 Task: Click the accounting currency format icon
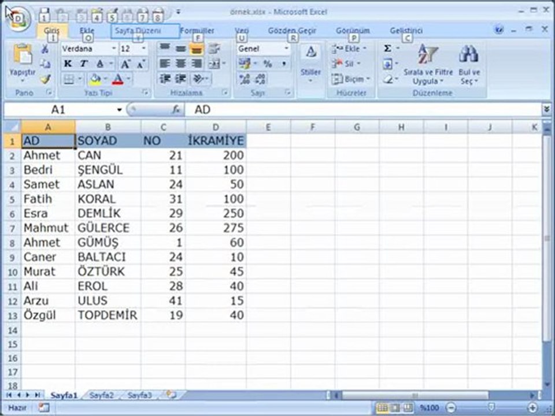point(244,64)
